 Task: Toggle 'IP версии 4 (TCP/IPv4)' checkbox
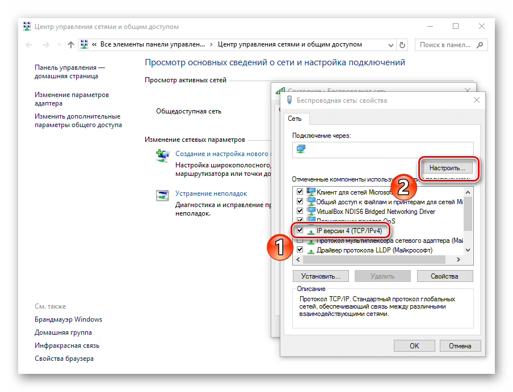300,230
